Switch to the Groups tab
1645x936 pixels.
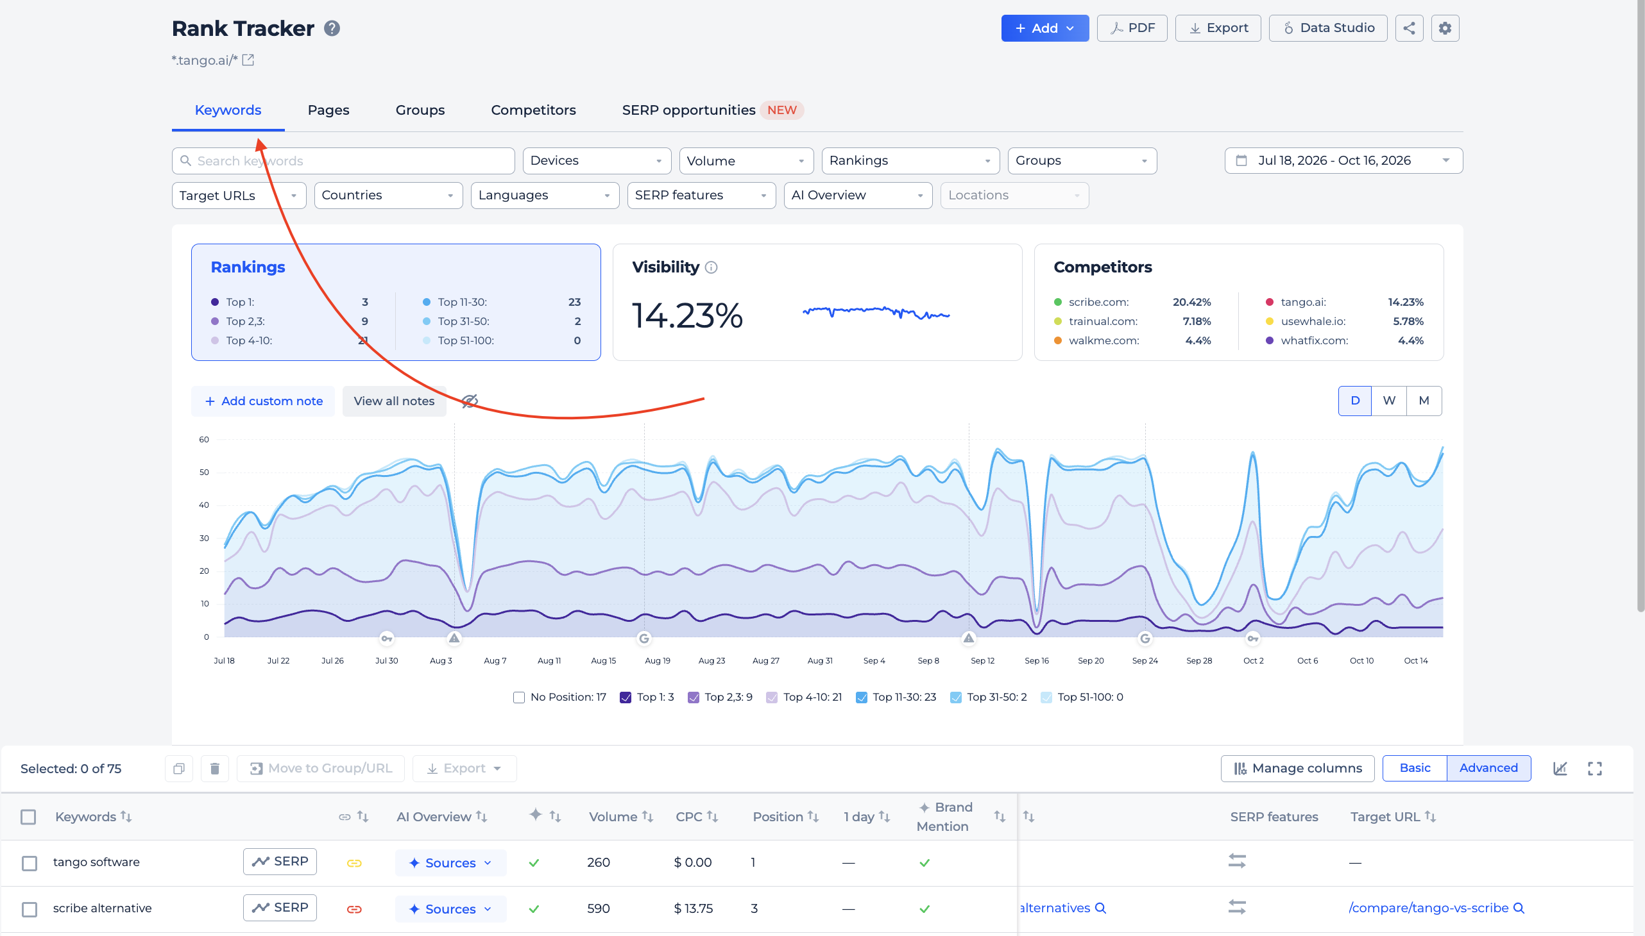tap(420, 110)
